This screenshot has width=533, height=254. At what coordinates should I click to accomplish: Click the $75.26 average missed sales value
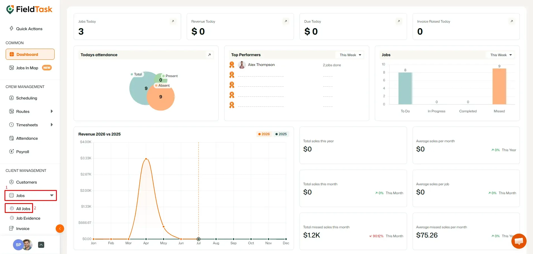[x=427, y=235]
